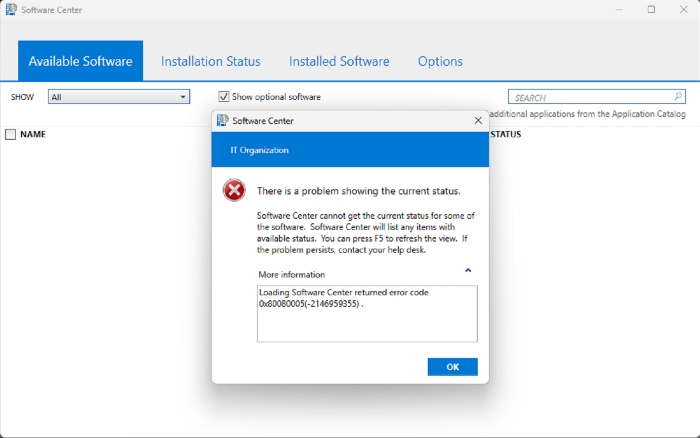Close the Software Center error dialog

478,121
